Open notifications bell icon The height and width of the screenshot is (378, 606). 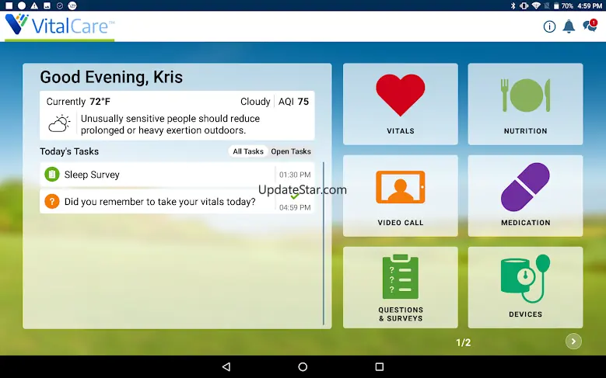coord(569,26)
